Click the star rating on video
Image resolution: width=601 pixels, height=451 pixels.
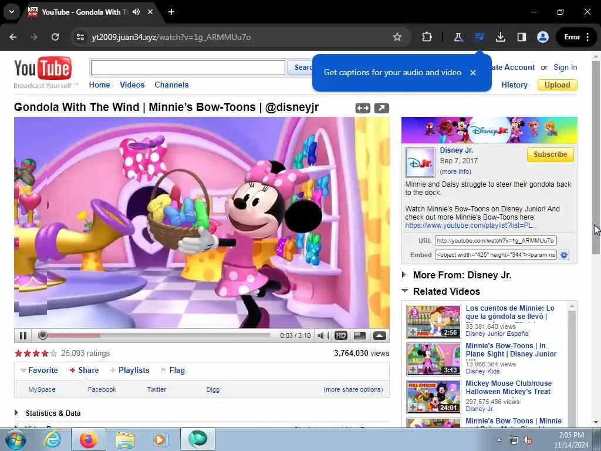[x=36, y=353]
